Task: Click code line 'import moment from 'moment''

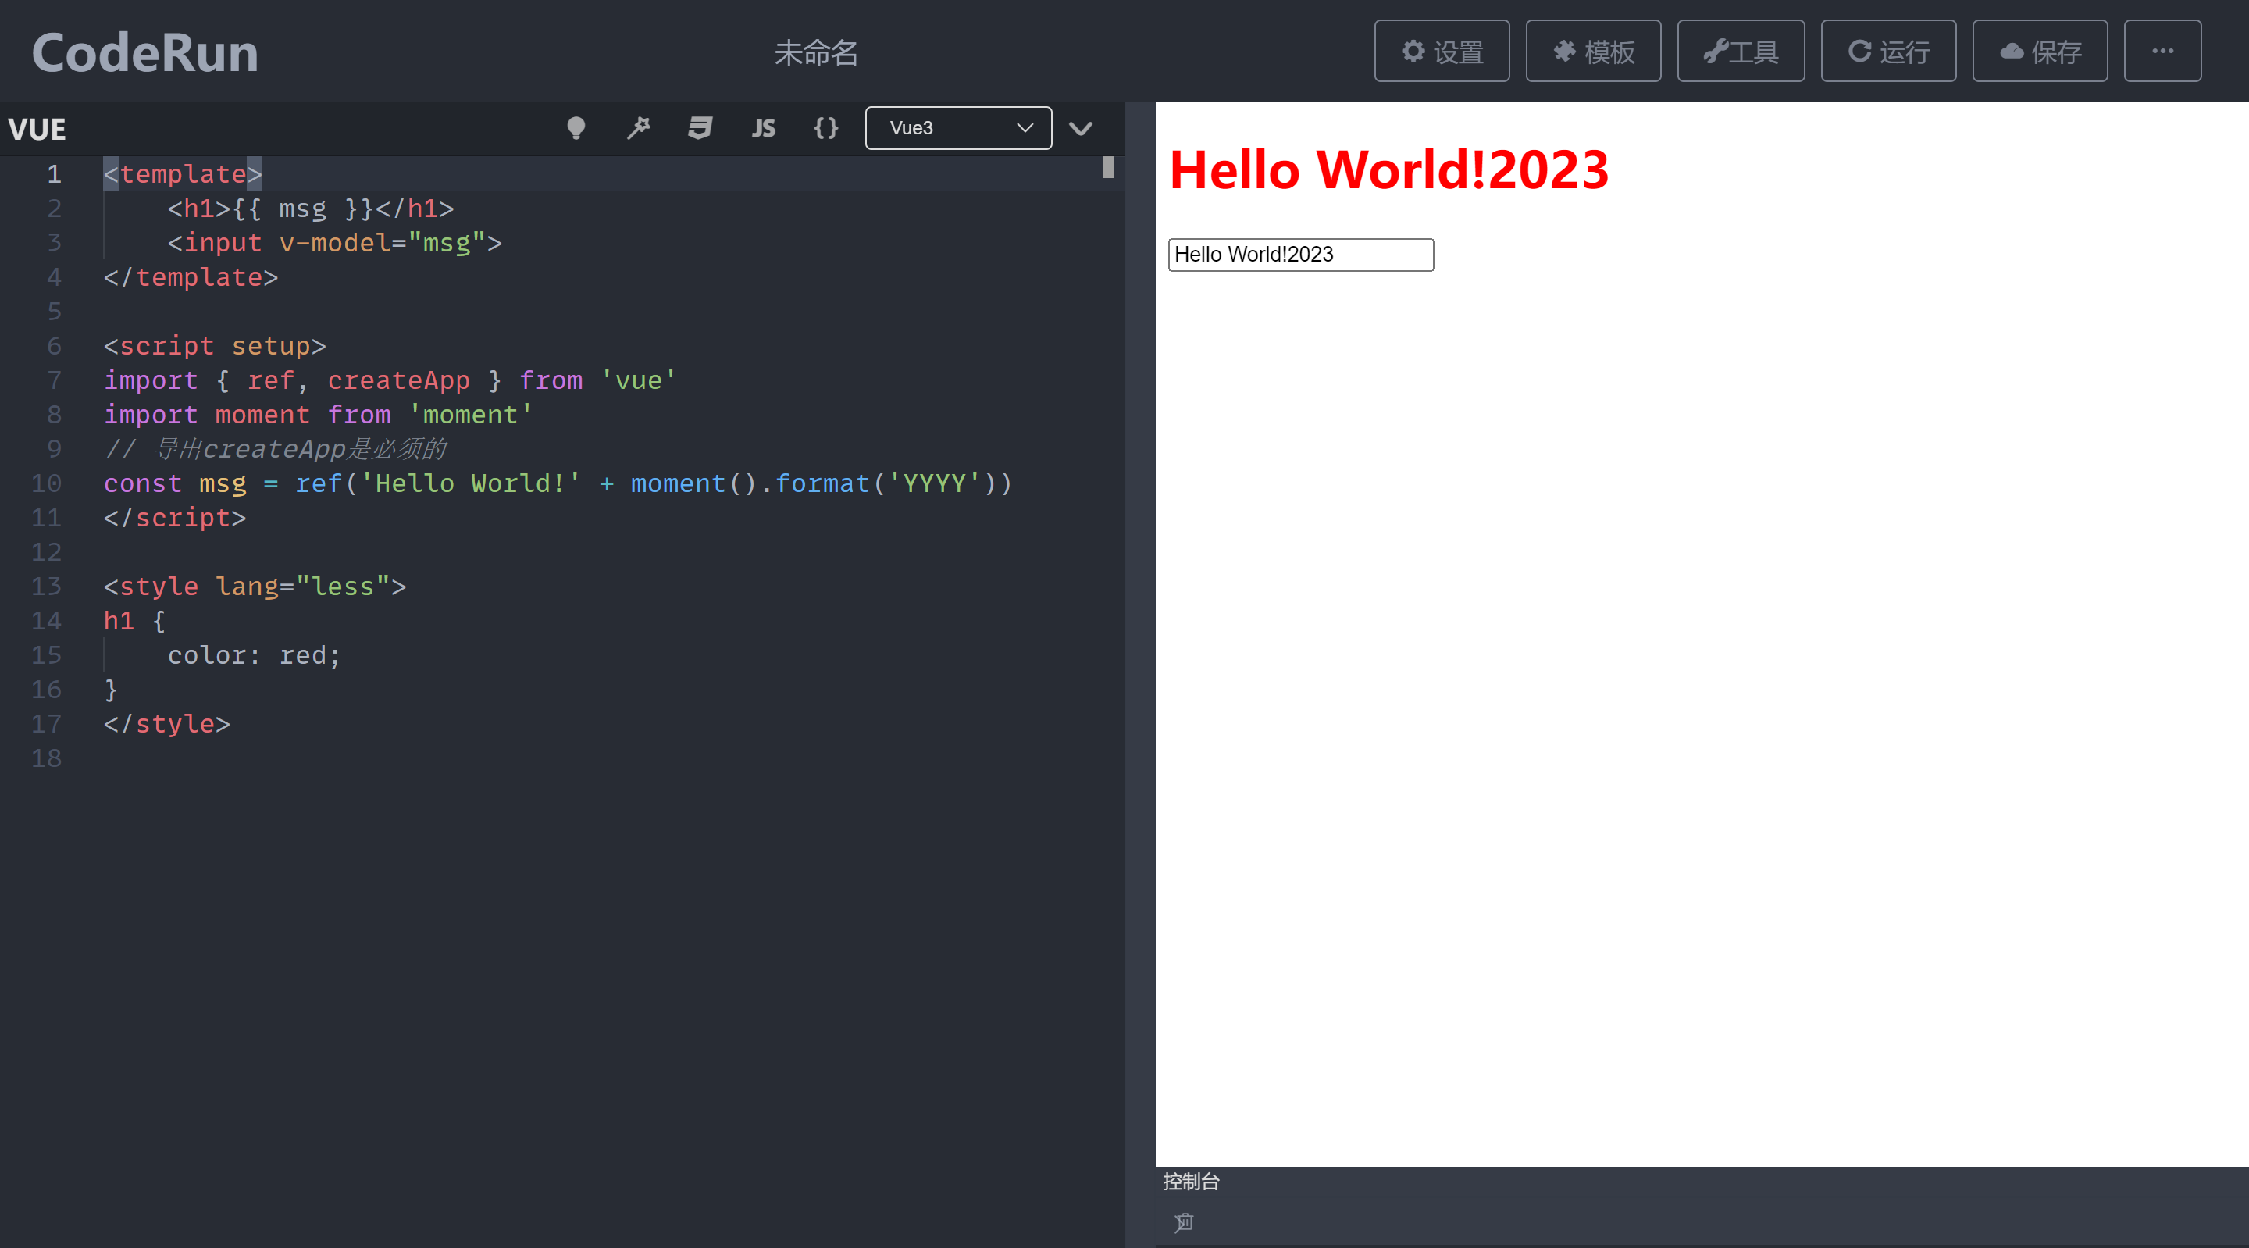Action: (318, 415)
